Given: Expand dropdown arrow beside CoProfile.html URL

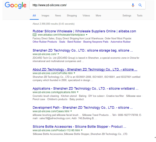Looking at the screenshot, I should [x=74, y=73].
